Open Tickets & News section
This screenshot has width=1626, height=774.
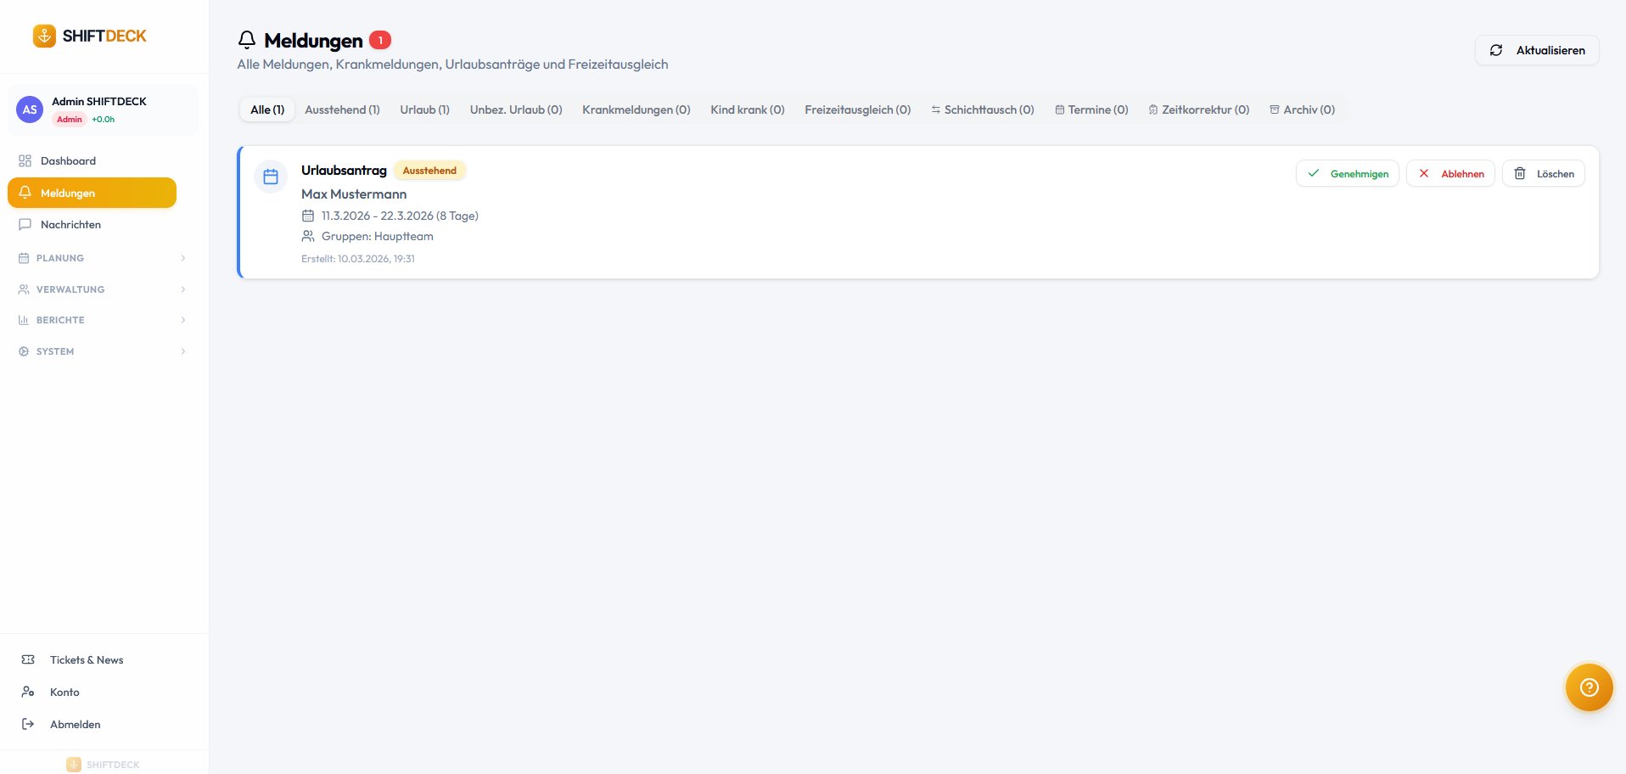coord(86,660)
